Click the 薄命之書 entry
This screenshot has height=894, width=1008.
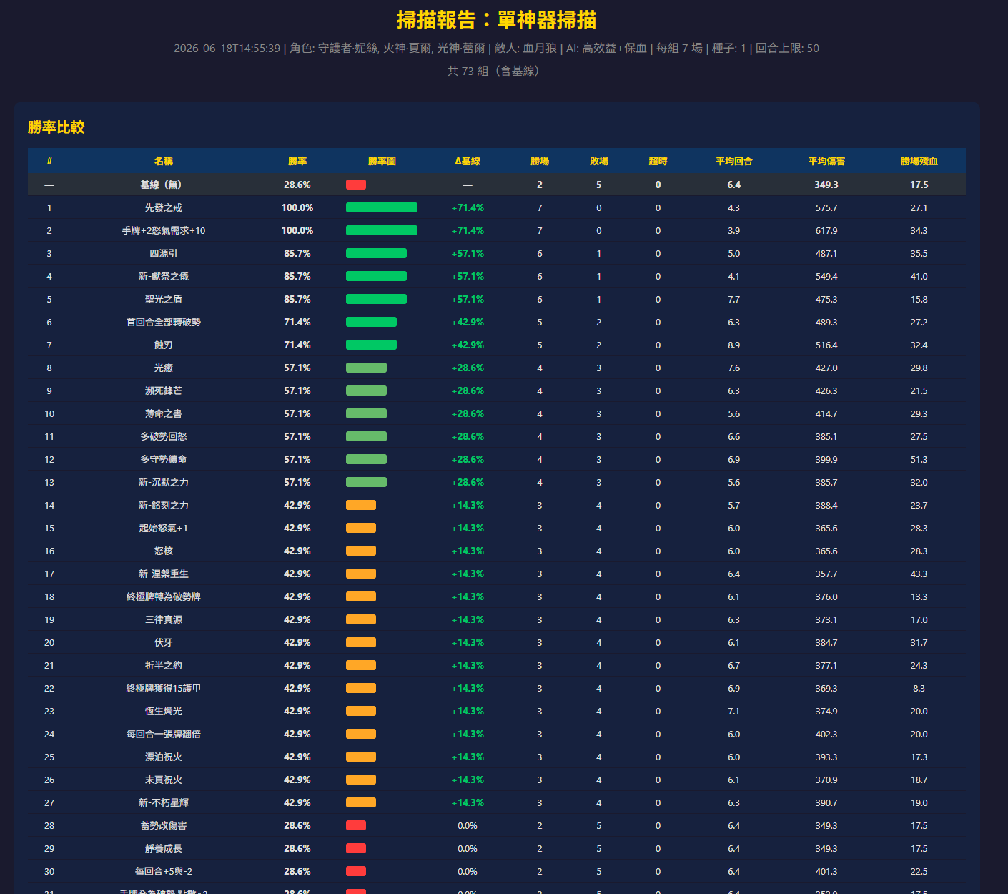click(x=164, y=413)
